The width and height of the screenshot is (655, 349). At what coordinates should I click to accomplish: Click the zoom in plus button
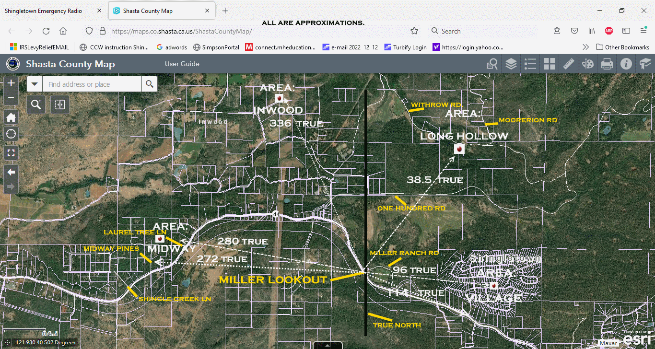point(11,83)
